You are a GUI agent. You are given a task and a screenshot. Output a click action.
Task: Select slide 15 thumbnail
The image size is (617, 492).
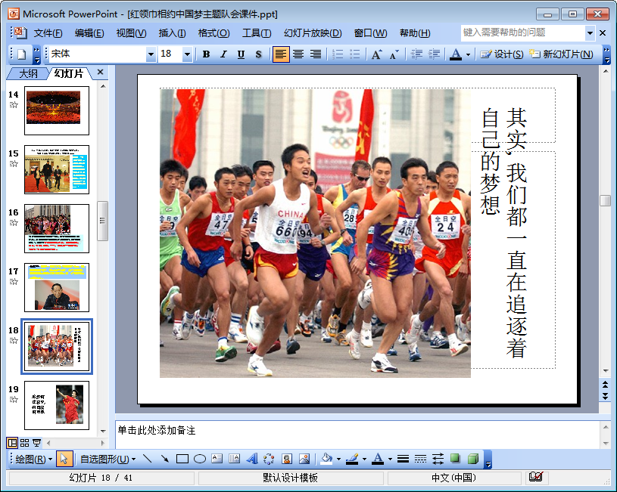point(57,170)
